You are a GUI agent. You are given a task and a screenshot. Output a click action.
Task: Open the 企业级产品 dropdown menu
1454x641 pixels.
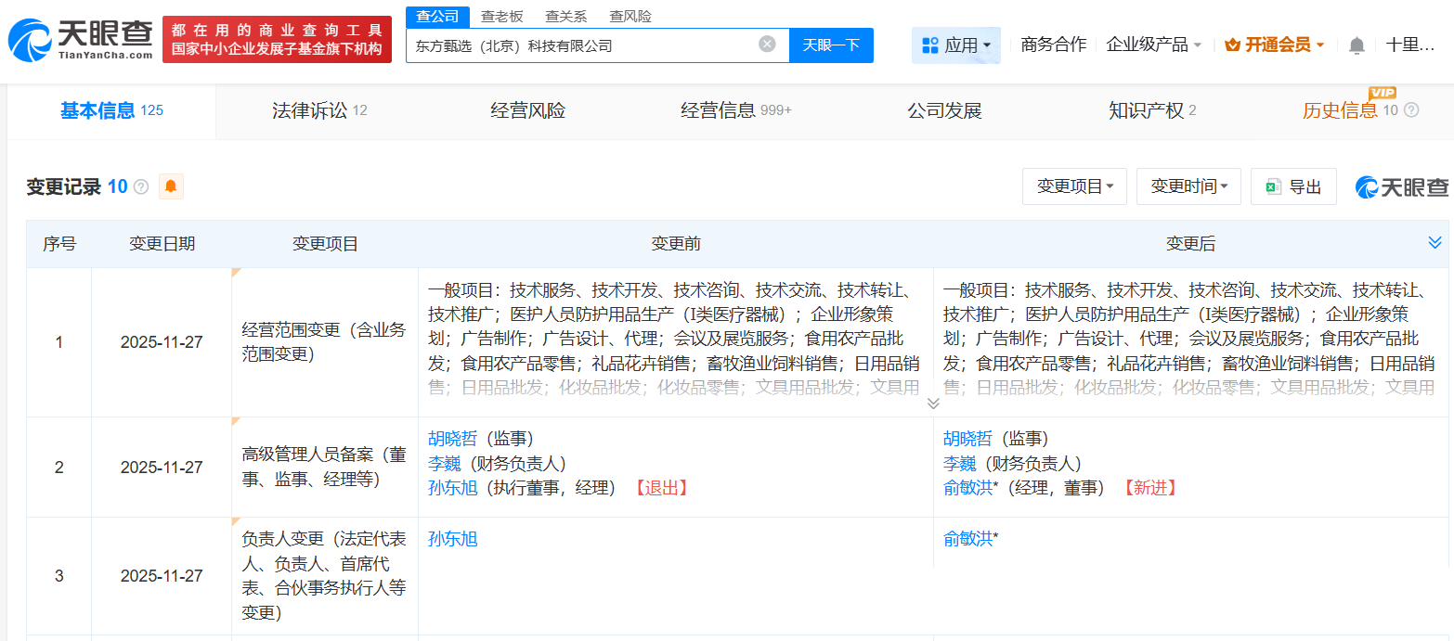[x=1153, y=45]
